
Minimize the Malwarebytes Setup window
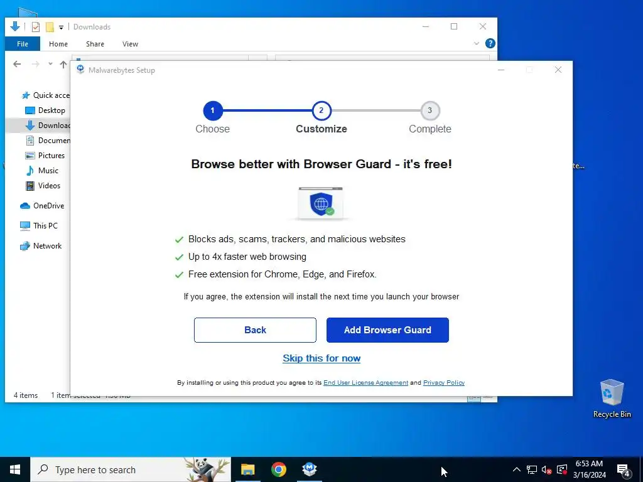(x=501, y=70)
